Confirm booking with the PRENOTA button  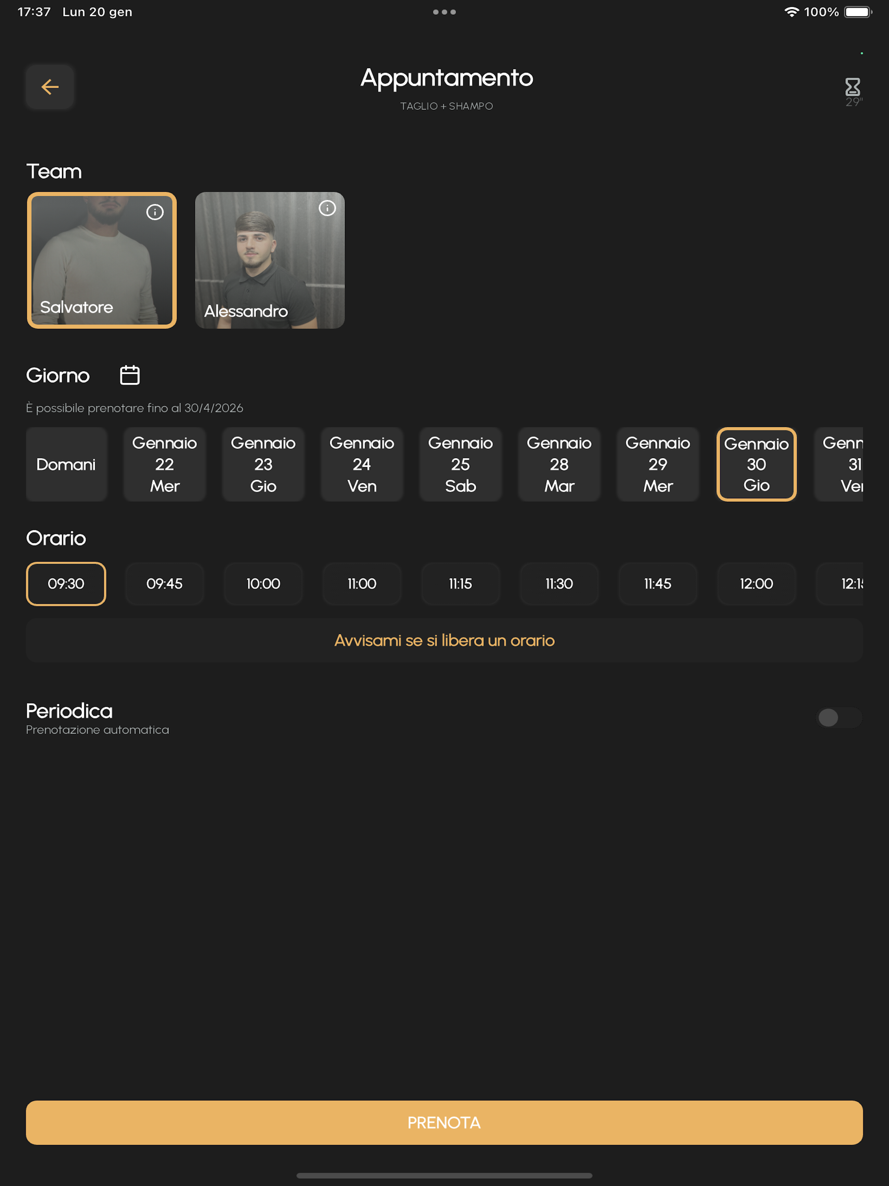coord(444,1122)
